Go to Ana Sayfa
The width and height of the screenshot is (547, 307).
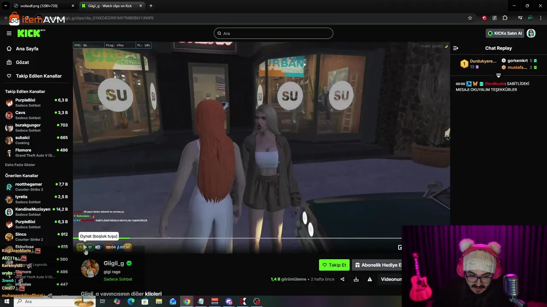click(27, 49)
